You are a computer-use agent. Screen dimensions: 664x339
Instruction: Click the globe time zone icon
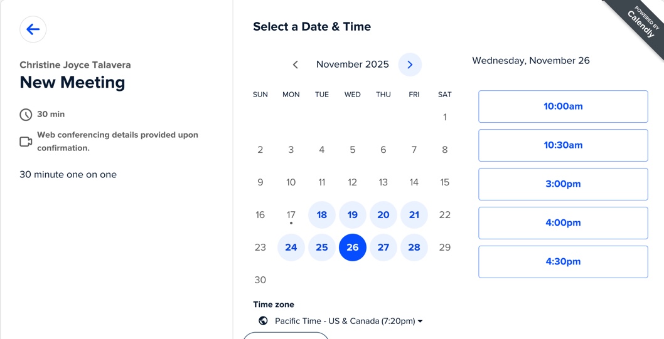263,321
